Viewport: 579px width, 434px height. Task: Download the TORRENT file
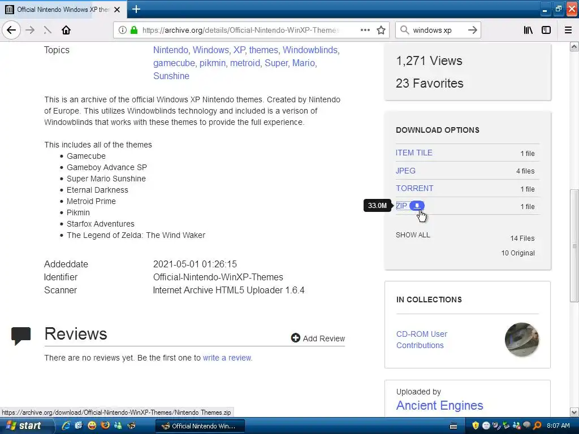point(414,188)
